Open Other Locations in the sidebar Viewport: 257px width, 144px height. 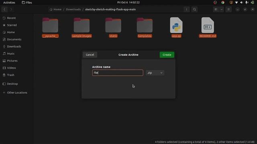[16, 92]
